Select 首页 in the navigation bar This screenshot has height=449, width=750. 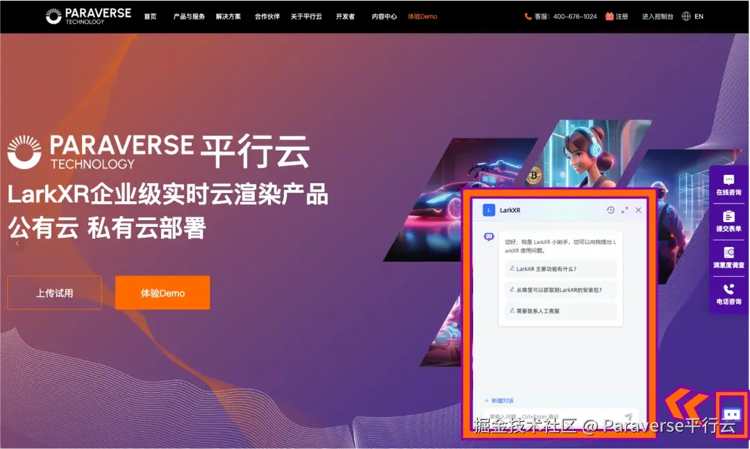(150, 16)
